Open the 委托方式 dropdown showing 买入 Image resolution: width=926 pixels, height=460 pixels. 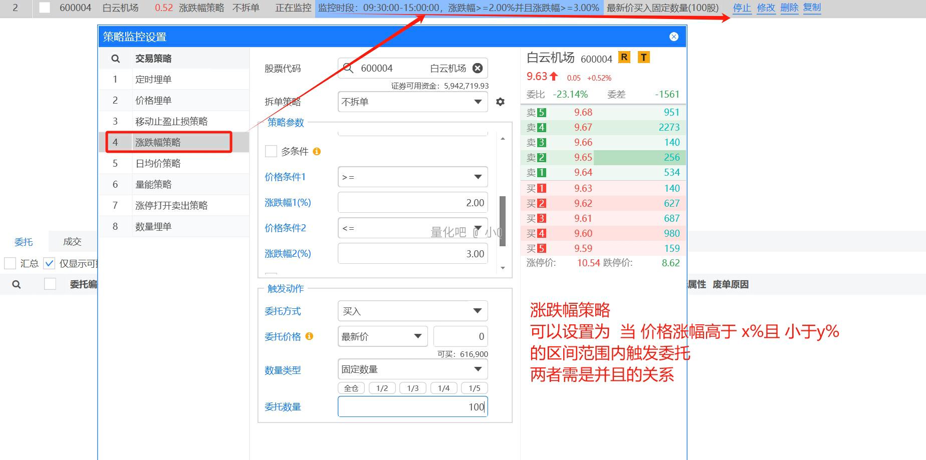point(412,311)
